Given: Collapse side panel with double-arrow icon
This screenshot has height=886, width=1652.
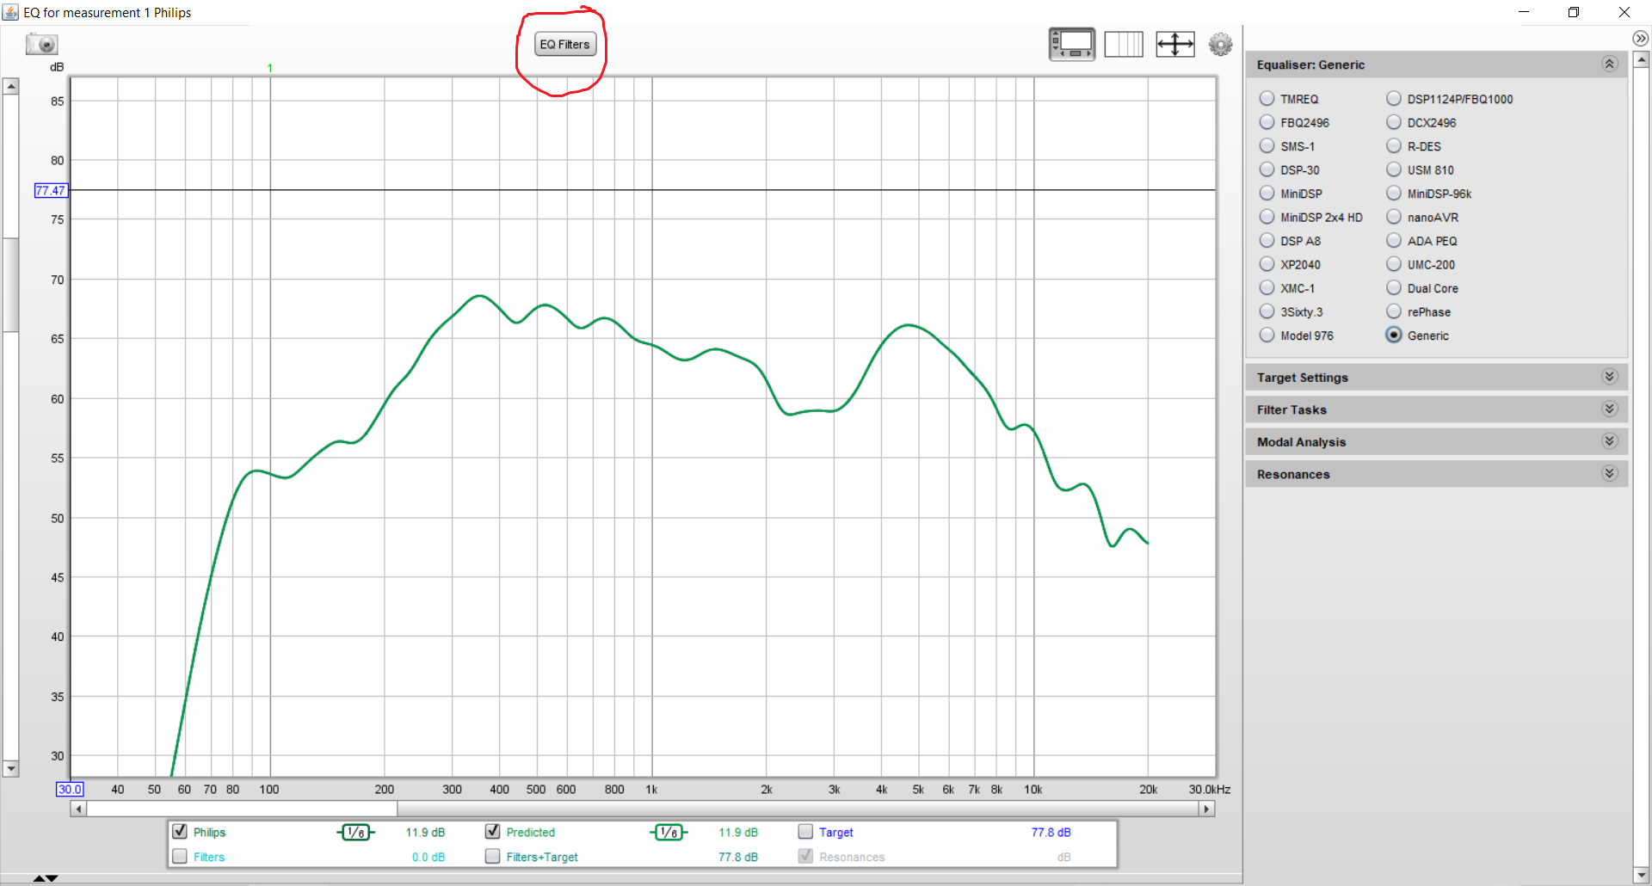Looking at the screenshot, I should tap(1640, 38).
